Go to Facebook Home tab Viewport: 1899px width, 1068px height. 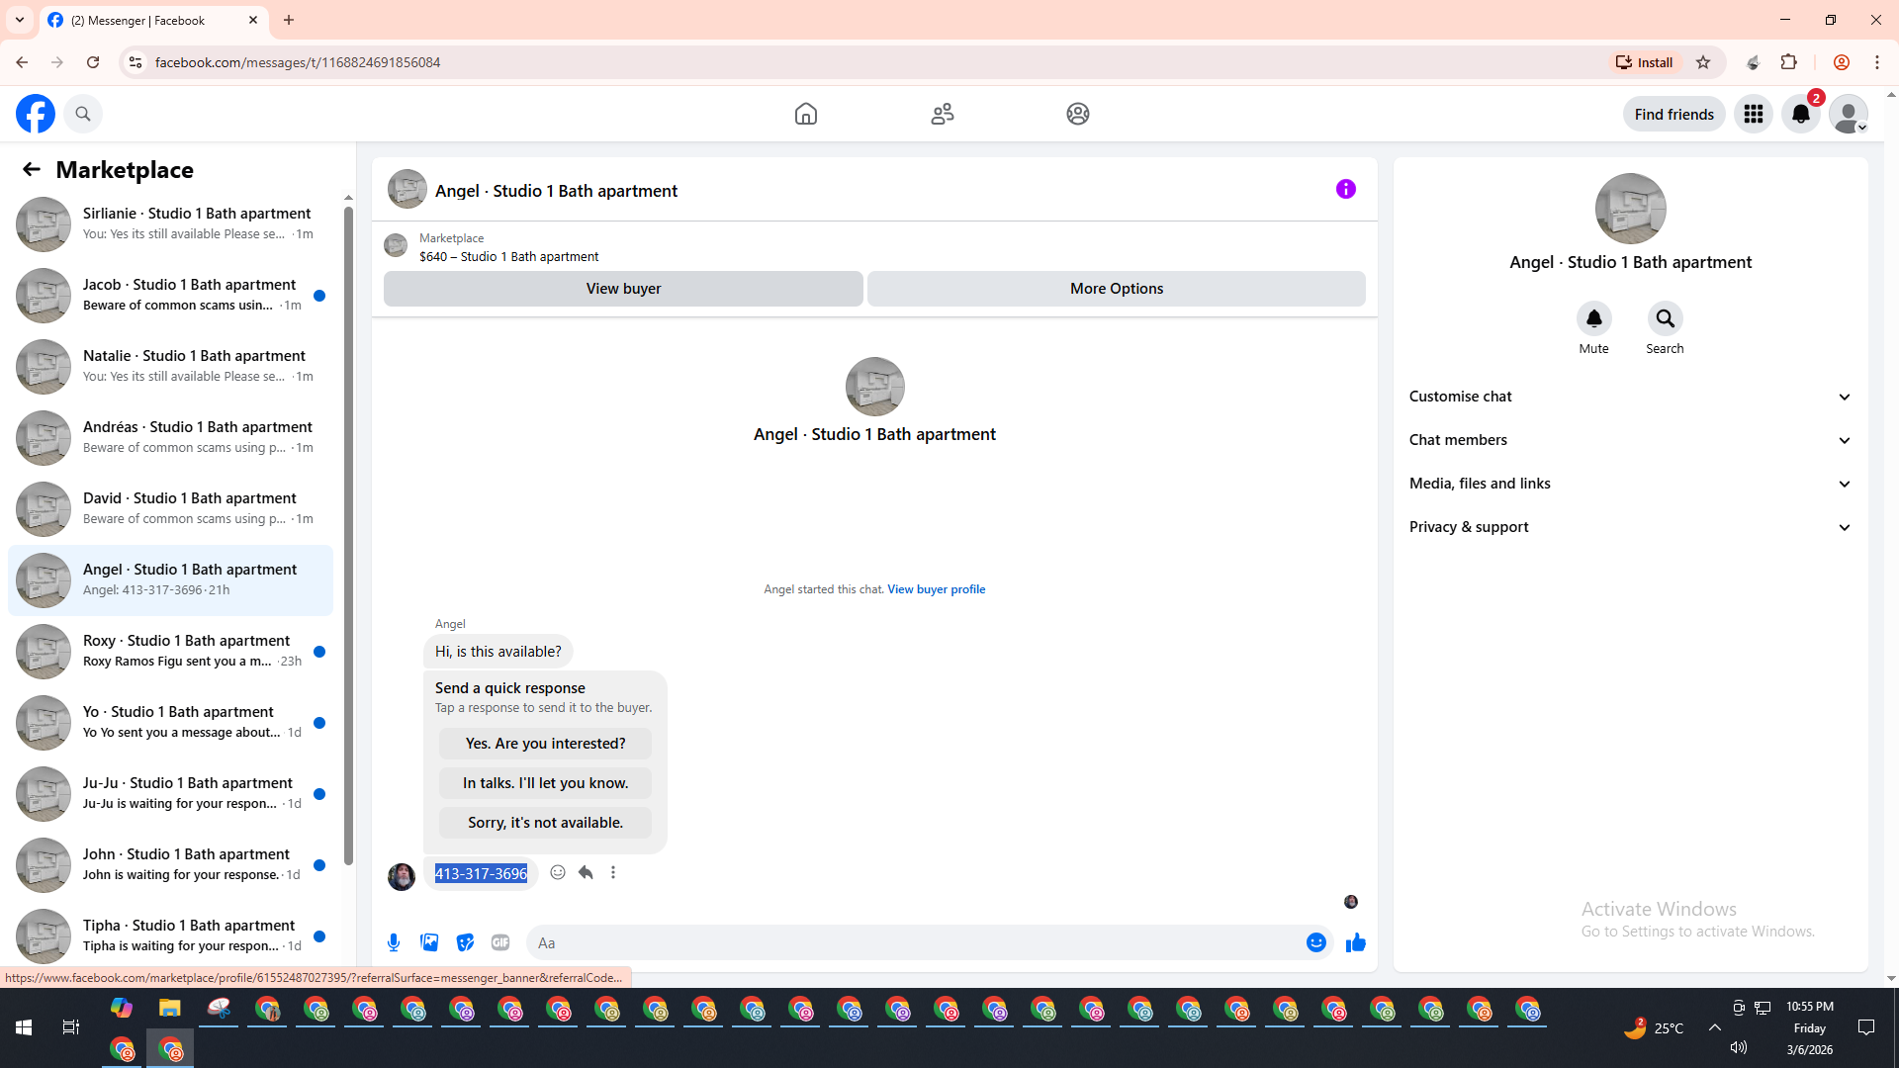(806, 114)
